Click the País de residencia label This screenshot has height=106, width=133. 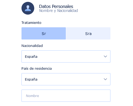37,69
